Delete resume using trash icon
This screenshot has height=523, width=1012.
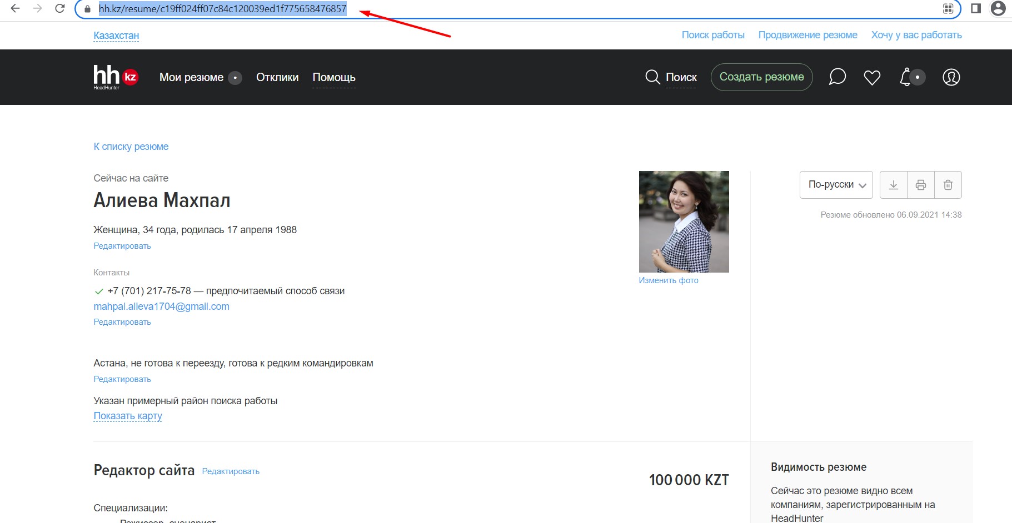click(x=948, y=185)
